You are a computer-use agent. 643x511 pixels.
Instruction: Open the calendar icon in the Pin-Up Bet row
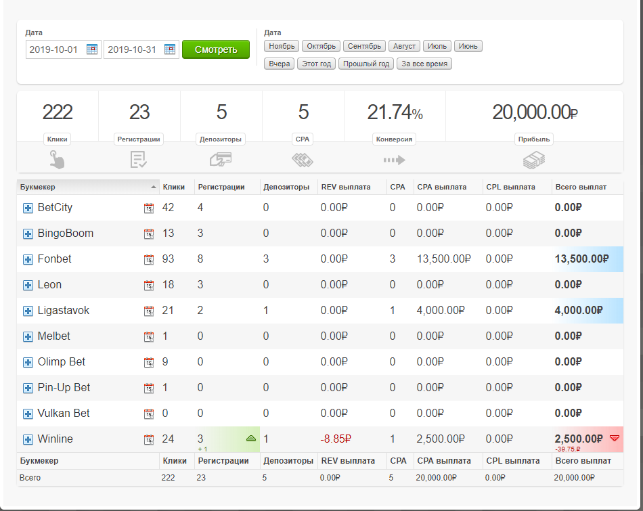click(x=149, y=388)
